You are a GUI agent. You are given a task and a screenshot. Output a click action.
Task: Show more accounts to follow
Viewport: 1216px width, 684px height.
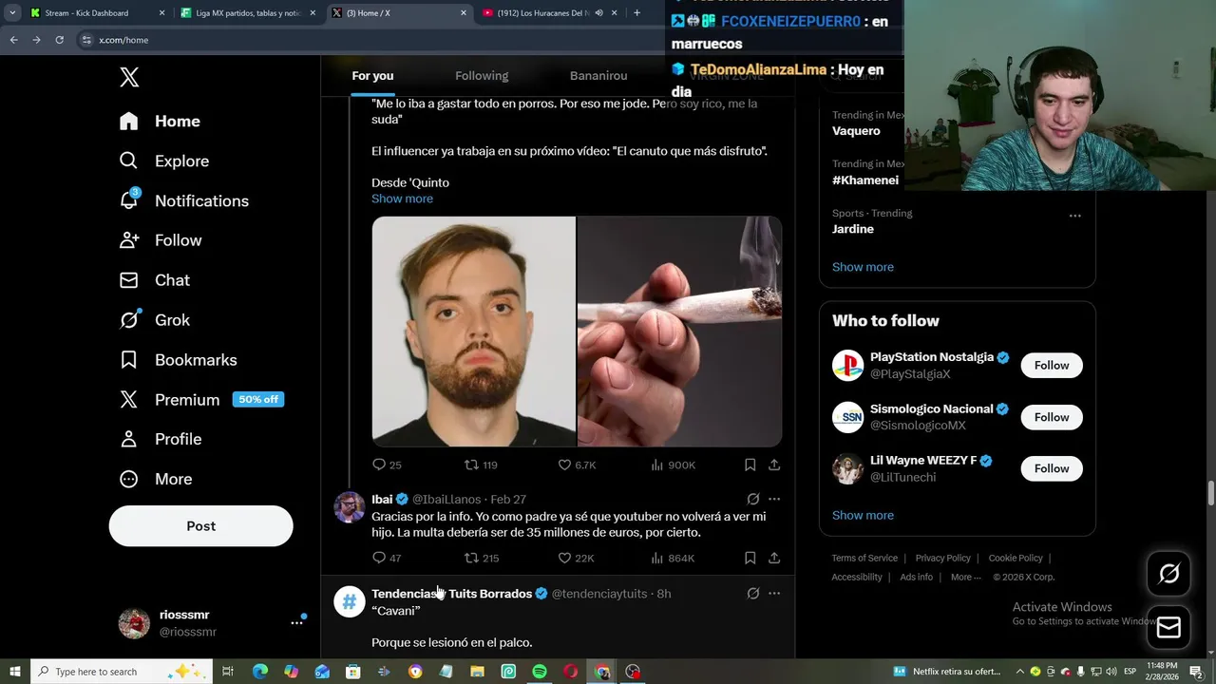click(x=863, y=515)
